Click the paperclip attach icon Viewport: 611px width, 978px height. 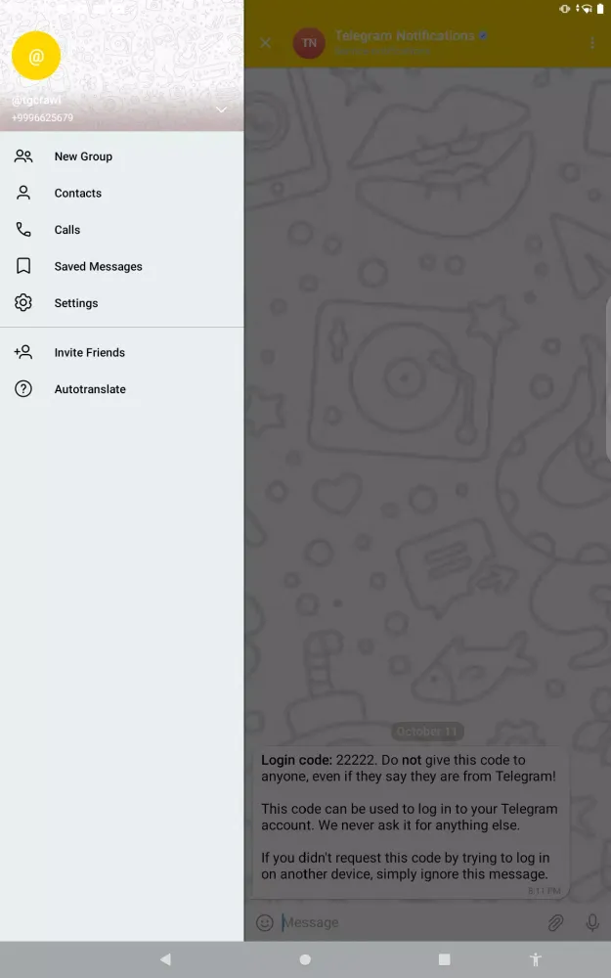pos(554,922)
